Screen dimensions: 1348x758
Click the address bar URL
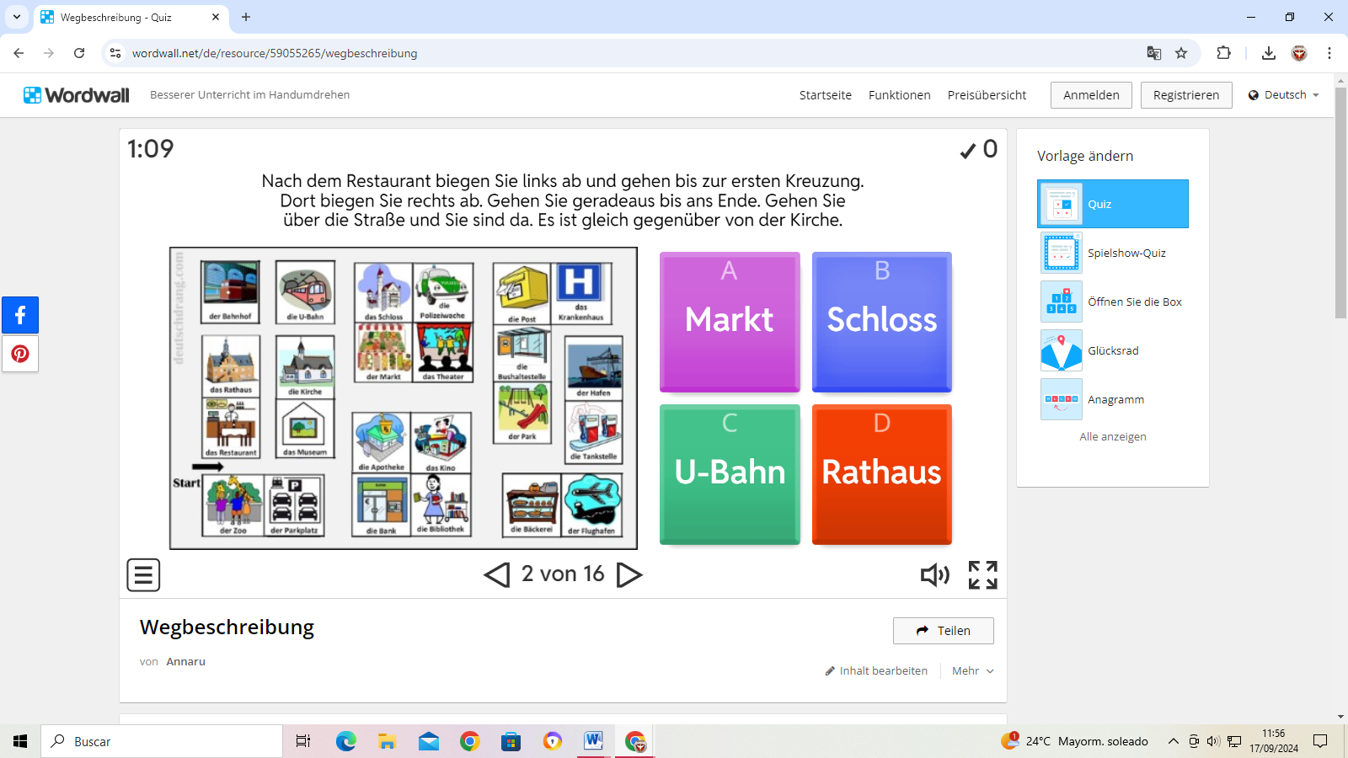click(275, 53)
